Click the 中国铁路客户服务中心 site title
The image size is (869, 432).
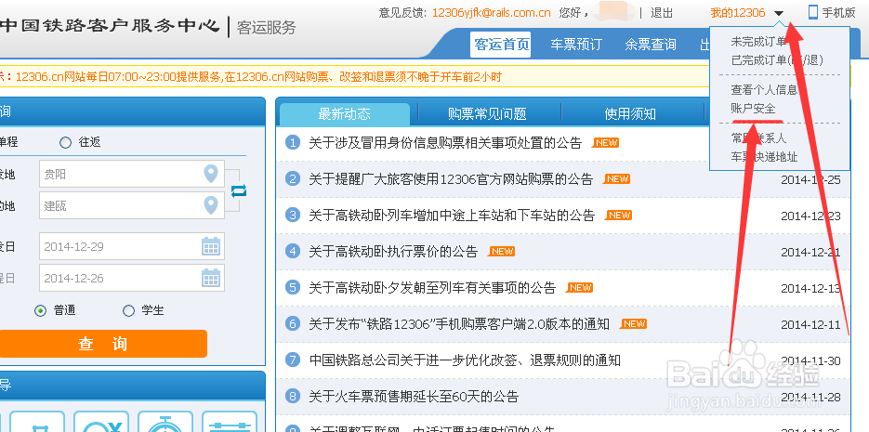pos(110,27)
